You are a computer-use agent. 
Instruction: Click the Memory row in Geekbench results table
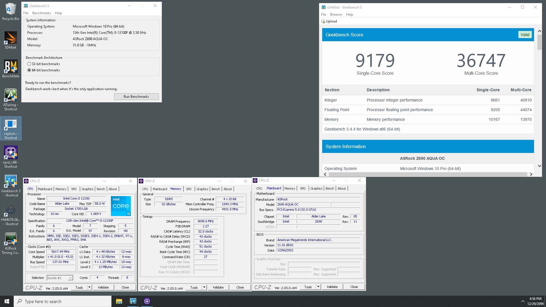click(428, 119)
